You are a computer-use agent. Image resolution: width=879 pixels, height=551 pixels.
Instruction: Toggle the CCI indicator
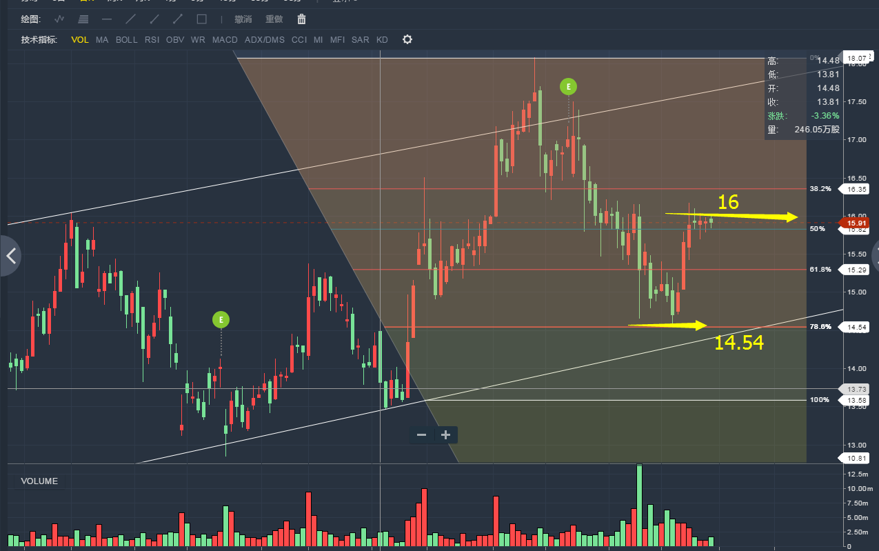[x=299, y=40]
